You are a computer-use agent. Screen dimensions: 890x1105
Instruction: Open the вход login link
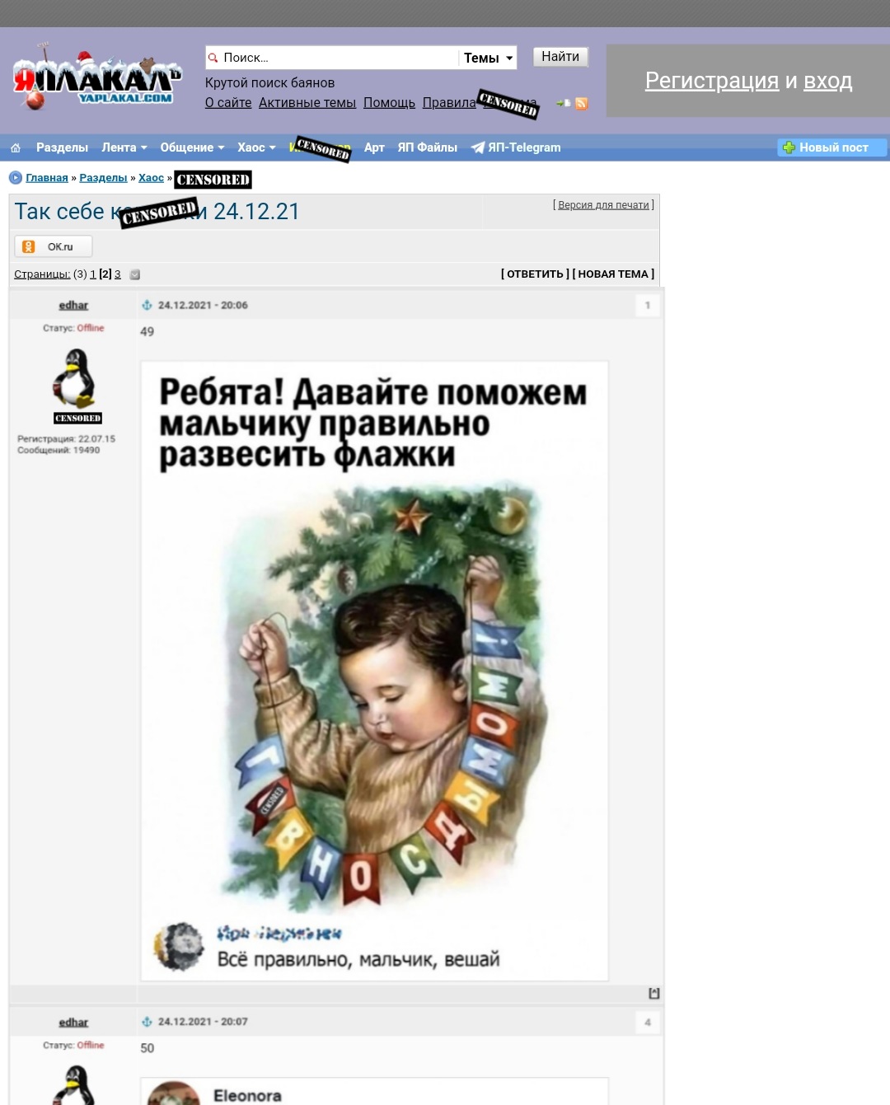tap(827, 81)
